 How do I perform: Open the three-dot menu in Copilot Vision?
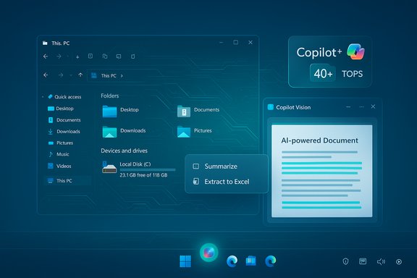pyautogui.click(x=361, y=106)
